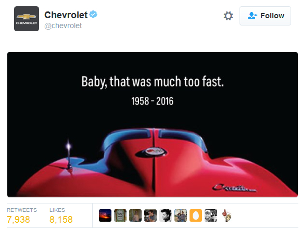Click the LIKES label

point(57,210)
